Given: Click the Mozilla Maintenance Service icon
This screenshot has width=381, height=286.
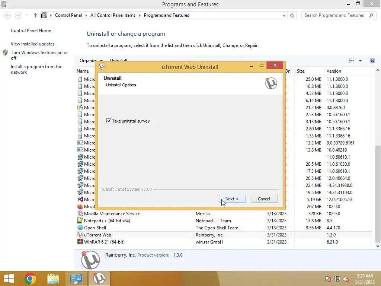Looking at the screenshot, I should pos(80,214).
